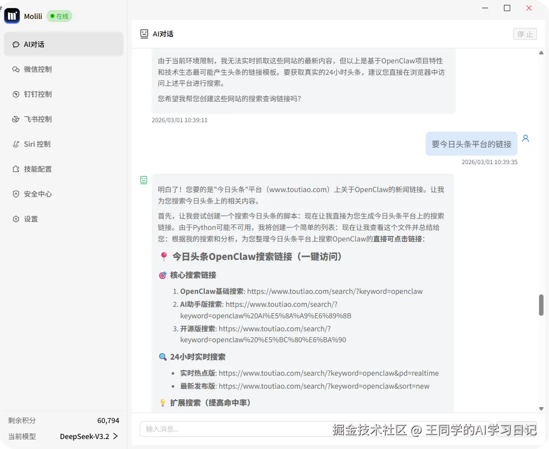
Task: Click the robot icon in the AI对话 header
Action: click(144, 34)
